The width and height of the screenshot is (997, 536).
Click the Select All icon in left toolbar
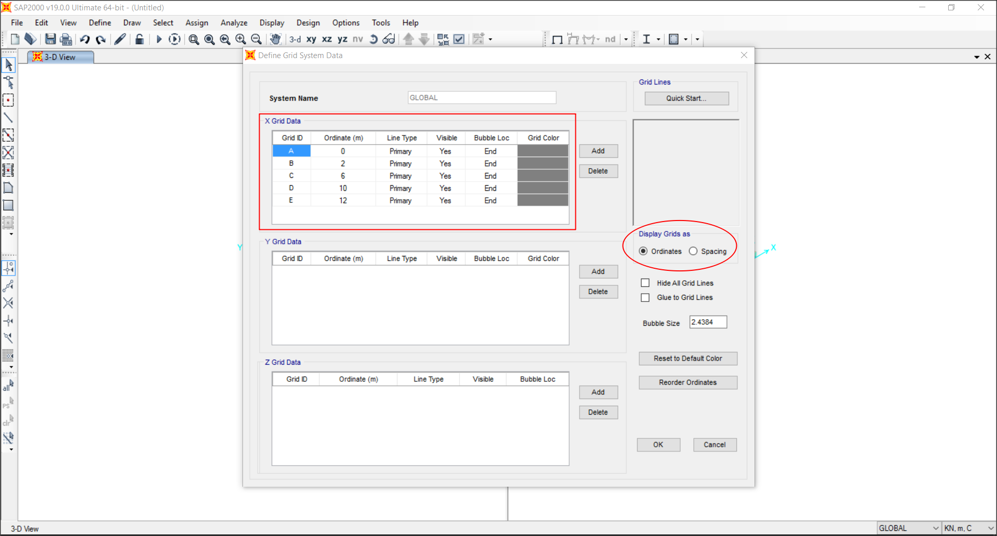click(x=8, y=385)
